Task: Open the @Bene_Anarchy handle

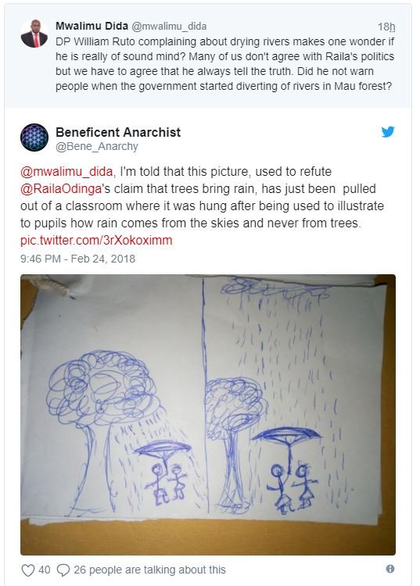Action: 97,147
